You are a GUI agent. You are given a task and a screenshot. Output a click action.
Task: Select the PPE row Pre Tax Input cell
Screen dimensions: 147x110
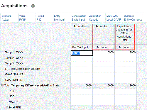point(82,92)
